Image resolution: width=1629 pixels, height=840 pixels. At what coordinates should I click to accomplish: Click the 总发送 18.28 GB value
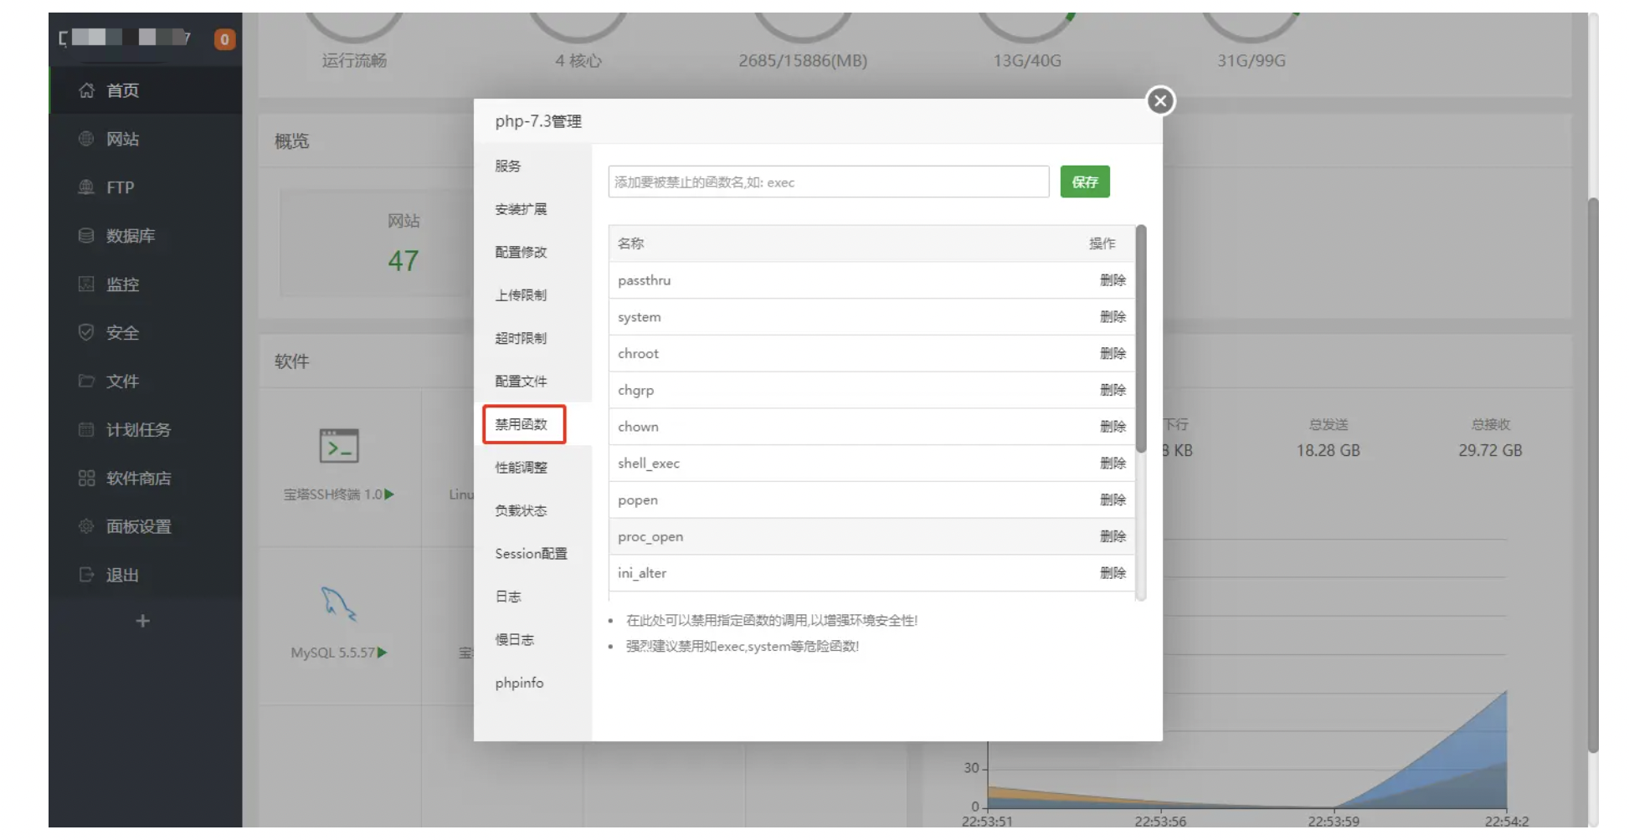click(1328, 450)
